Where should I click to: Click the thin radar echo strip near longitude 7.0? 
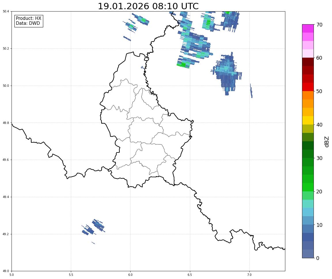point(251,91)
